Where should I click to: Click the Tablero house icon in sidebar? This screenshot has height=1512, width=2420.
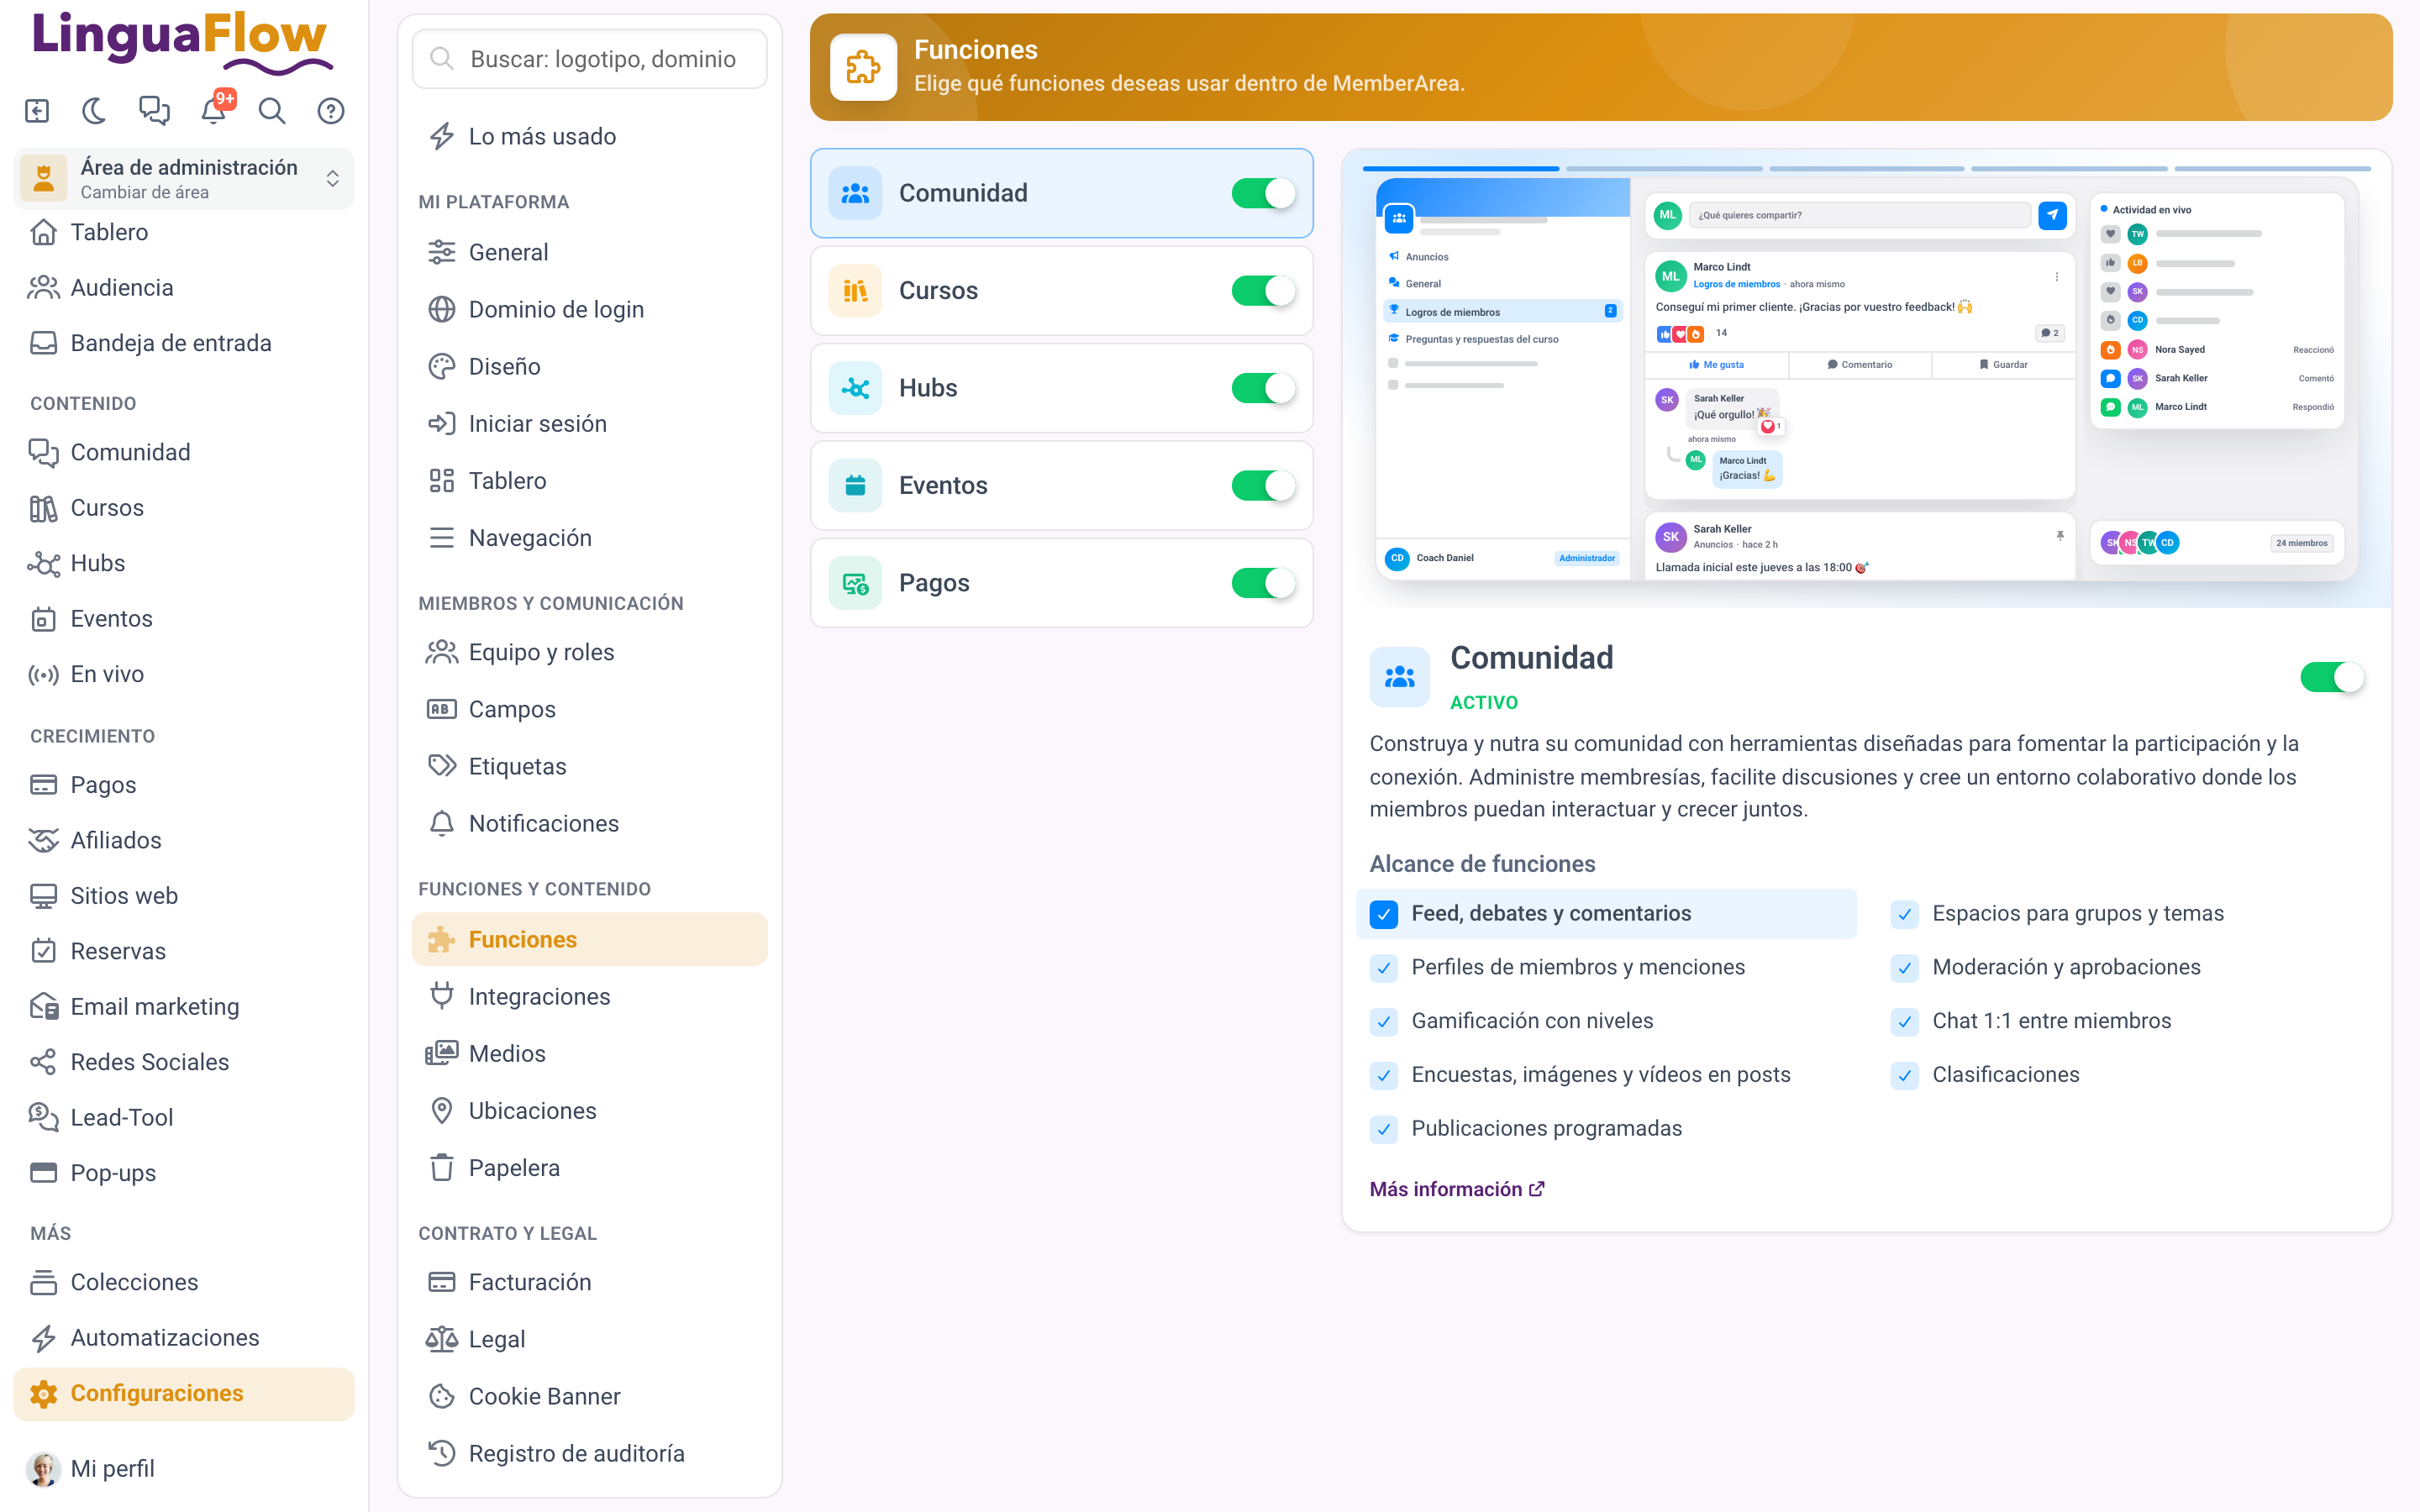pos(43,232)
